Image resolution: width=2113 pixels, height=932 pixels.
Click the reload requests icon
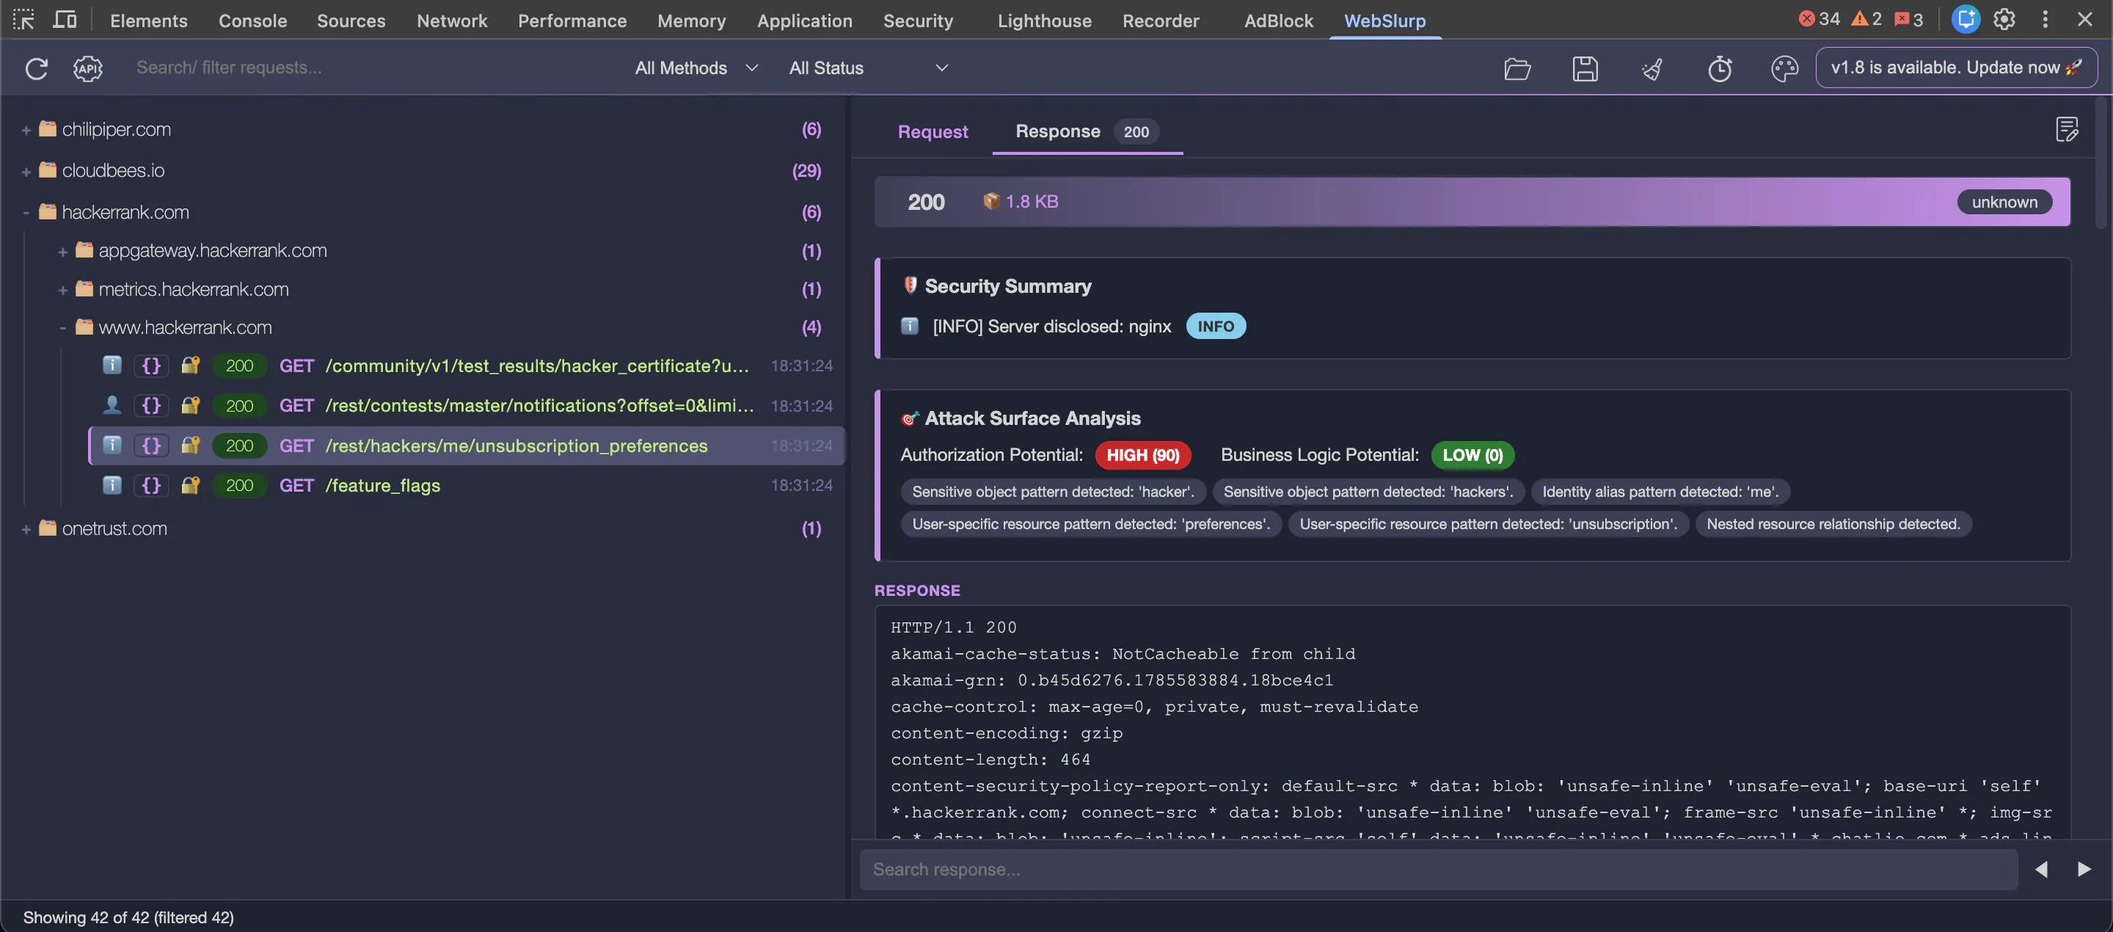coord(36,68)
